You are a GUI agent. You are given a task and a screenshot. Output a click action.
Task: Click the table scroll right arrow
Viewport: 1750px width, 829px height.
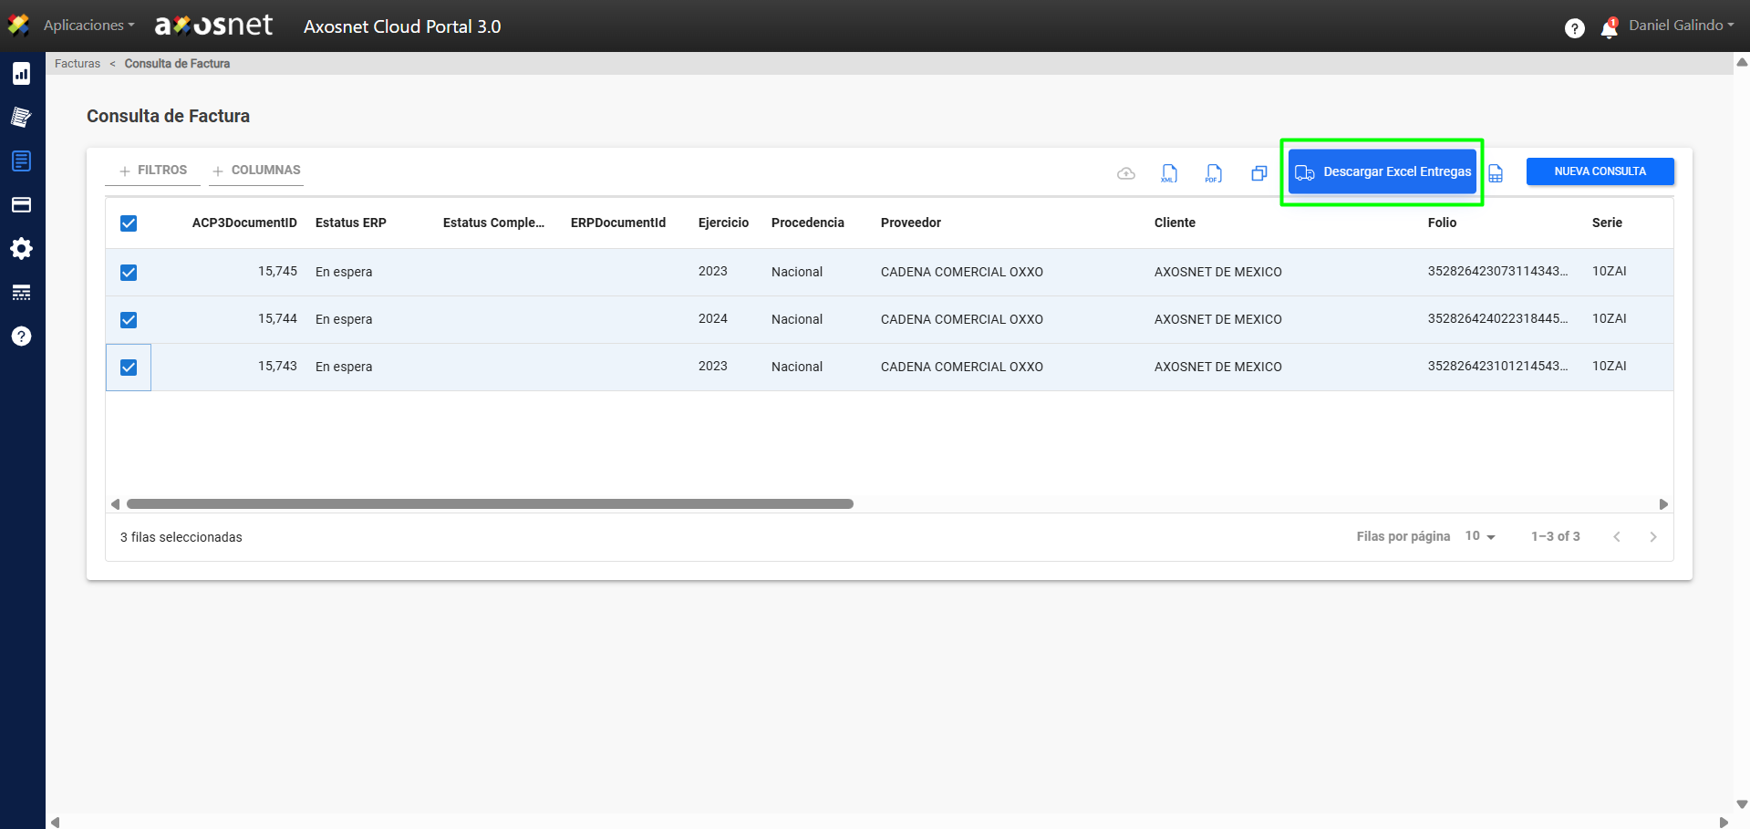1663,504
